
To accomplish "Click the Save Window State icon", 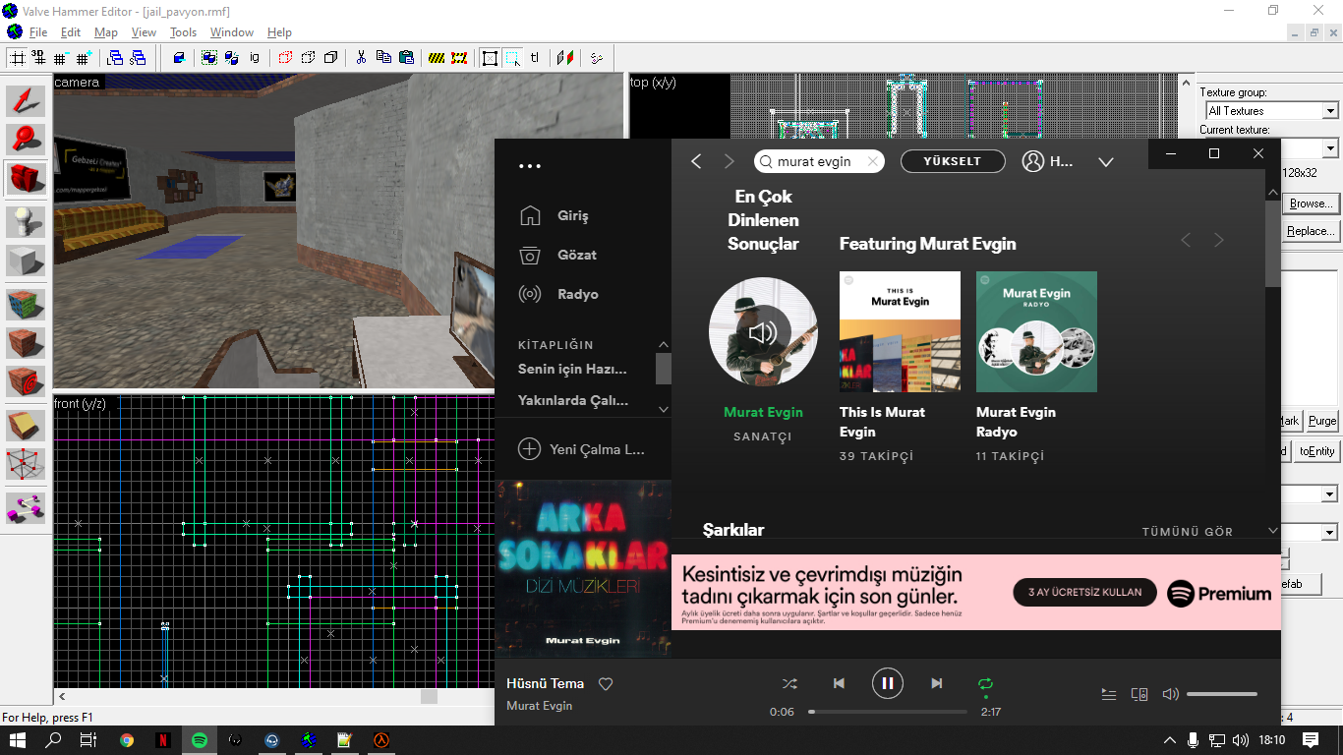I will click(x=137, y=58).
